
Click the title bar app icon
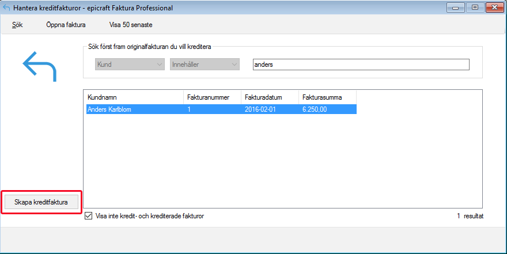click(x=6, y=7)
